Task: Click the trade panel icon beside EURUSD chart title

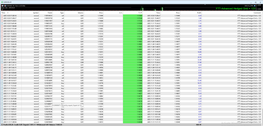Action: (3, 6)
